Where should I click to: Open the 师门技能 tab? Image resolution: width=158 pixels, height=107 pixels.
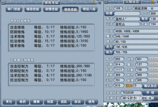tap(14, 9)
